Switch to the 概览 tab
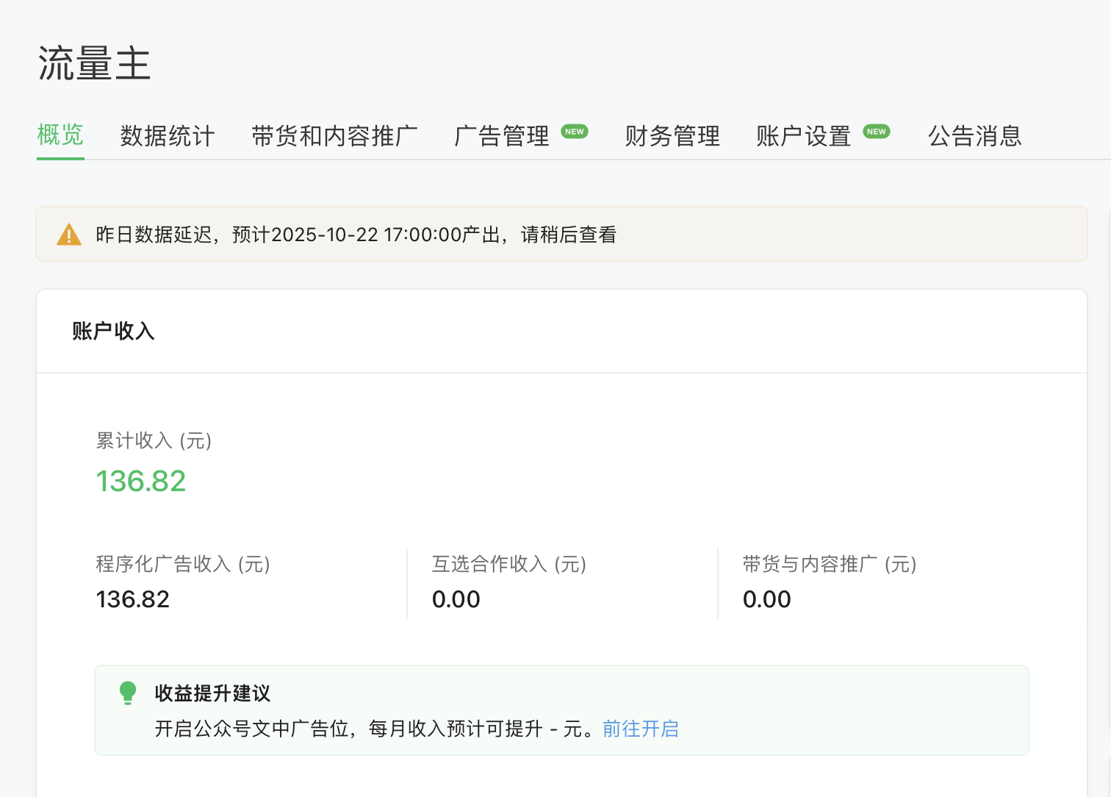The image size is (1111, 797). click(x=60, y=135)
